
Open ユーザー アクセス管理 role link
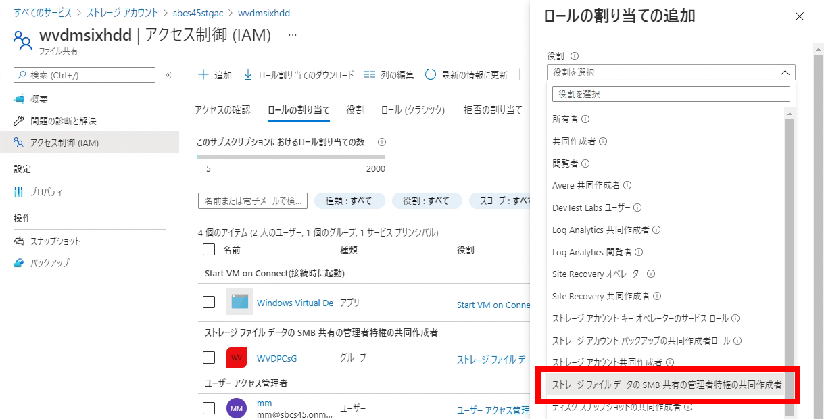pyautogui.click(x=493, y=410)
